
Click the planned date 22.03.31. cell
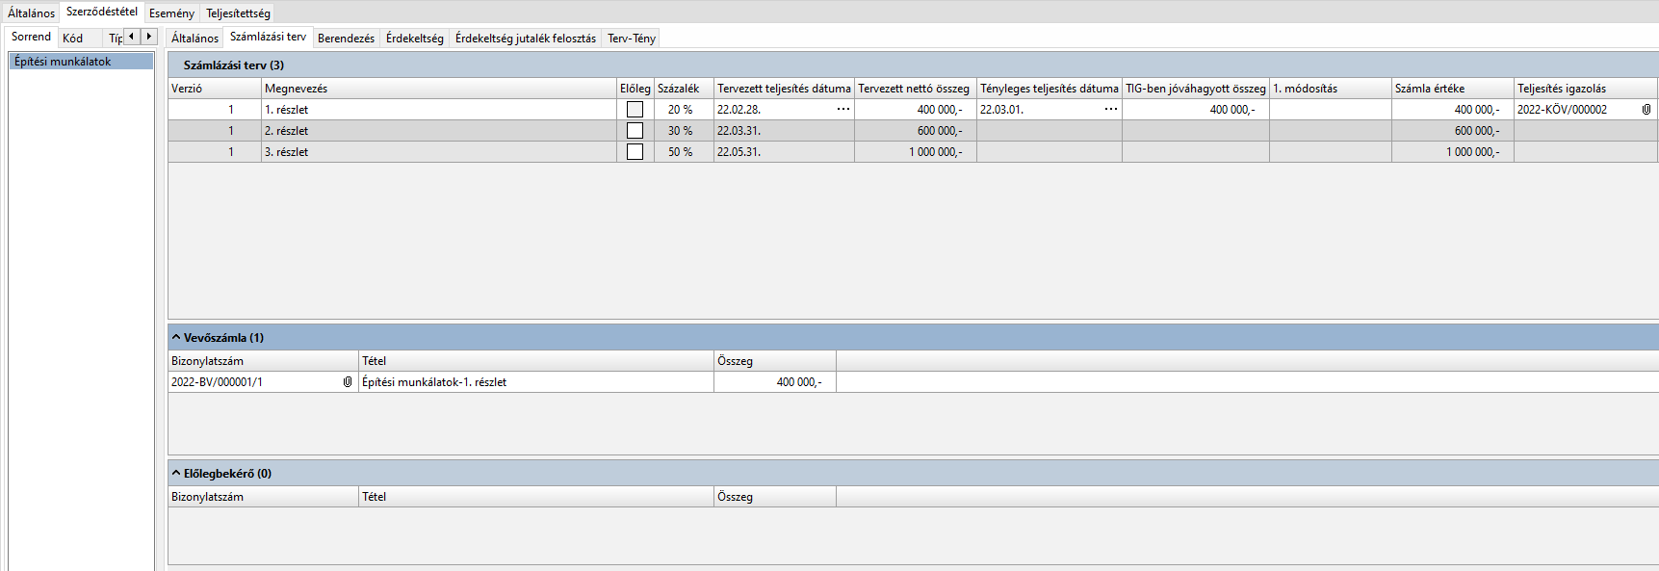point(784,131)
